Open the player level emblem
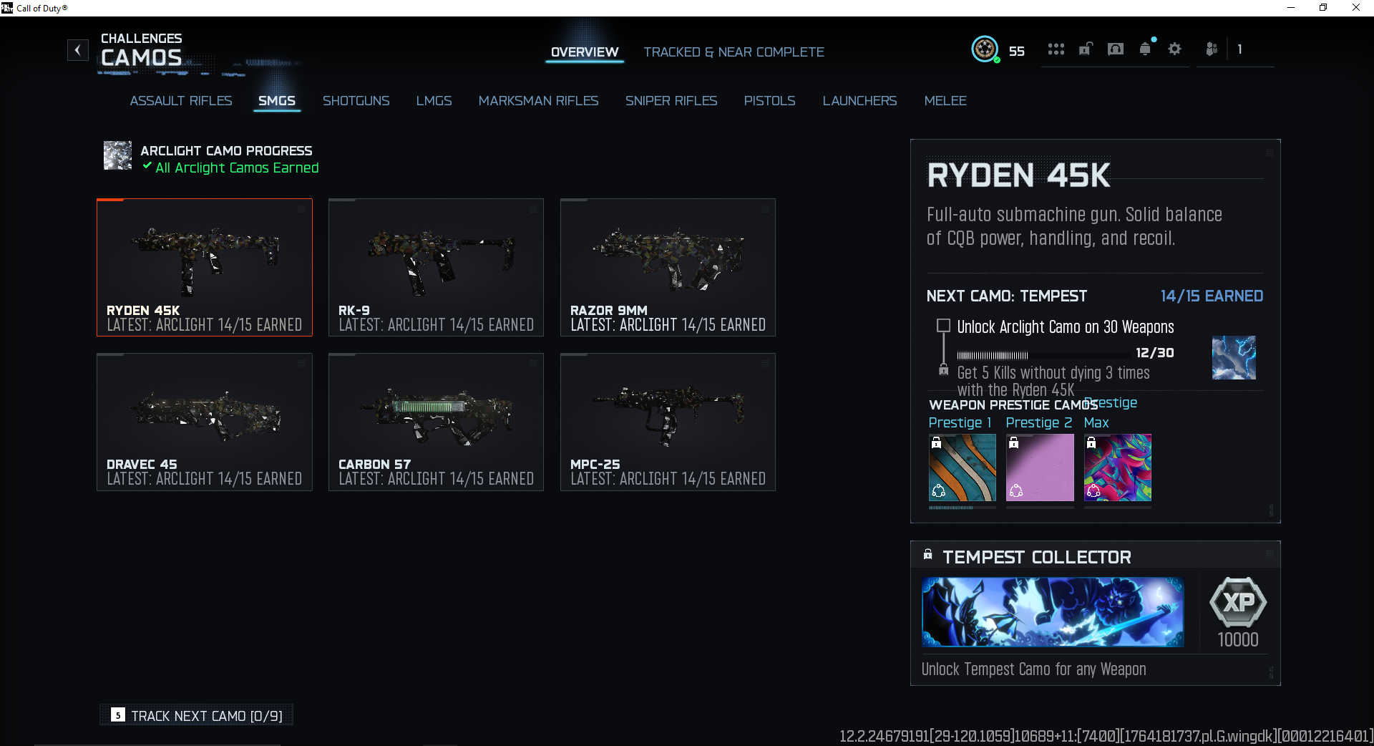This screenshot has height=746, width=1374. click(x=985, y=49)
